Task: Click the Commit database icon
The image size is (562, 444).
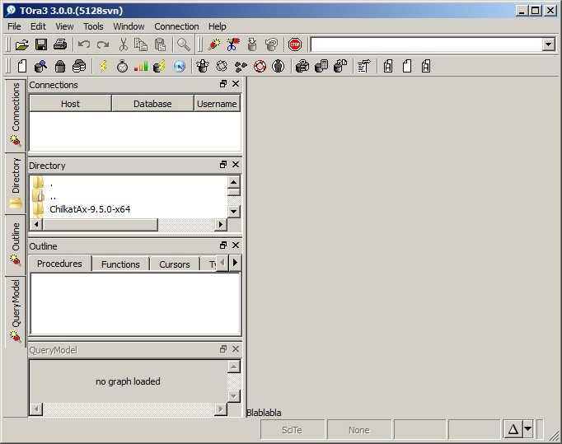Action: tap(252, 44)
